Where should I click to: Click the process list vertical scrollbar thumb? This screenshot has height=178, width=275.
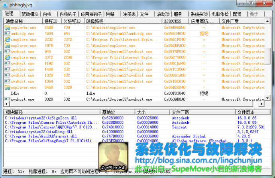point(267,56)
